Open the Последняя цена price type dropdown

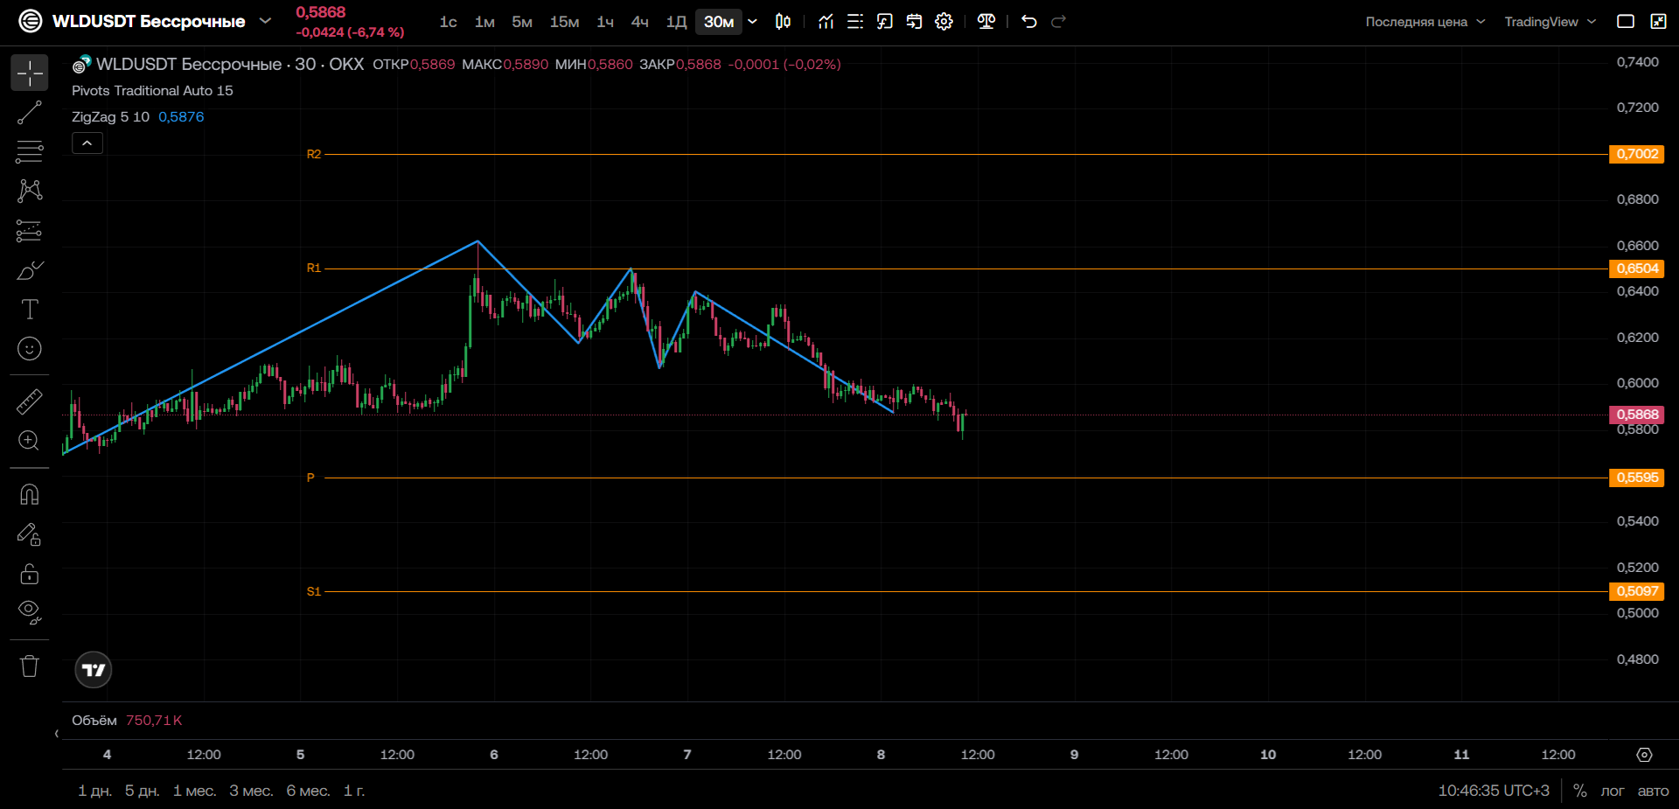[1425, 22]
